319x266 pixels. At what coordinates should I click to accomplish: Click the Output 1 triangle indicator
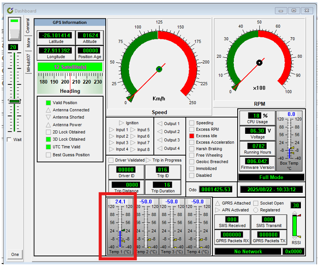159,124
